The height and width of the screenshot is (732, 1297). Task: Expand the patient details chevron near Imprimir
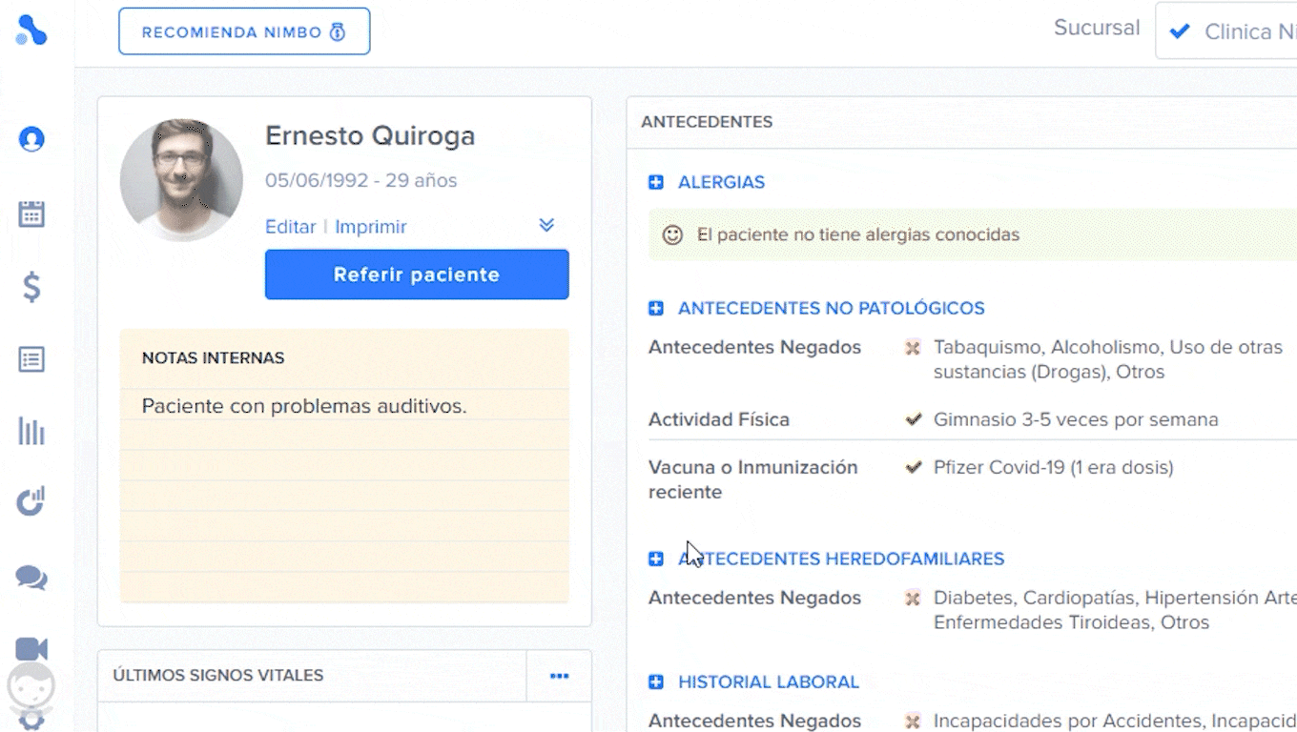pos(546,225)
